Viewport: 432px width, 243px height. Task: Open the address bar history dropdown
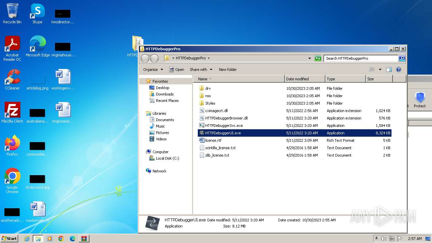310,58
